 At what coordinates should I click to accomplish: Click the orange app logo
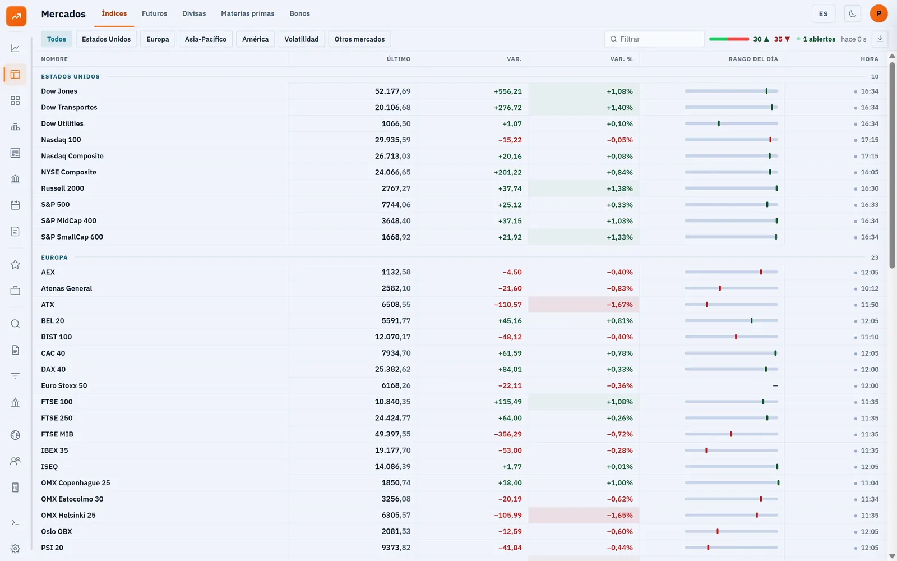[16, 16]
